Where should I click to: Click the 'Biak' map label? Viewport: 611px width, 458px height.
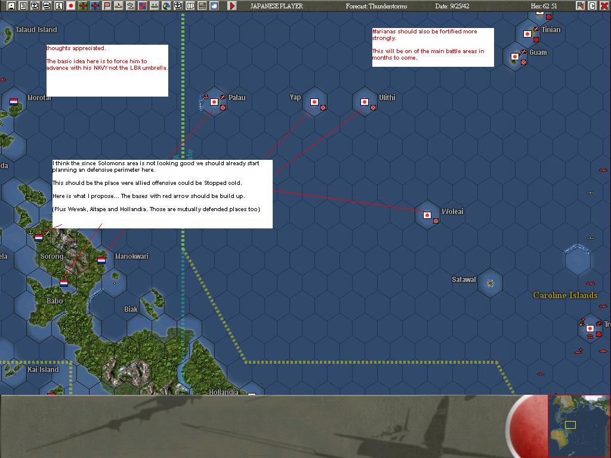(x=131, y=310)
